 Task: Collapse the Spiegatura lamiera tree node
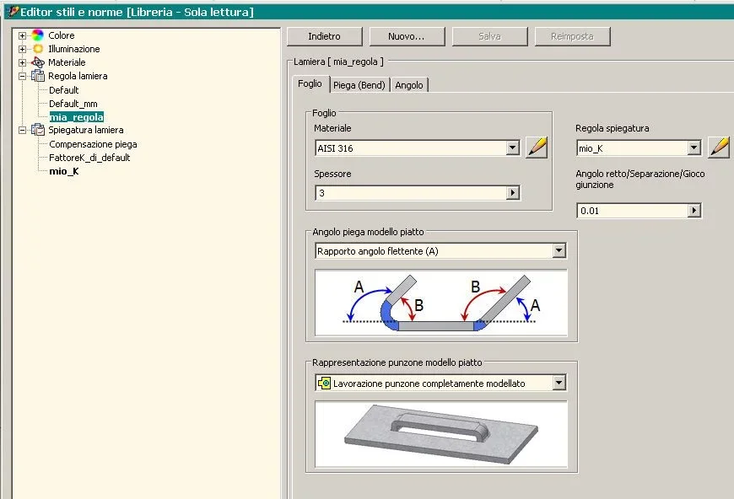click(x=22, y=130)
